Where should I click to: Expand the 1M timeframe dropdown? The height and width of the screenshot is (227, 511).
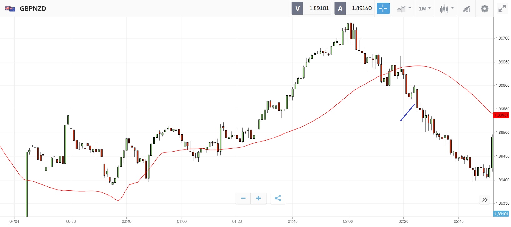pyautogui.click(x=425, y=8)
